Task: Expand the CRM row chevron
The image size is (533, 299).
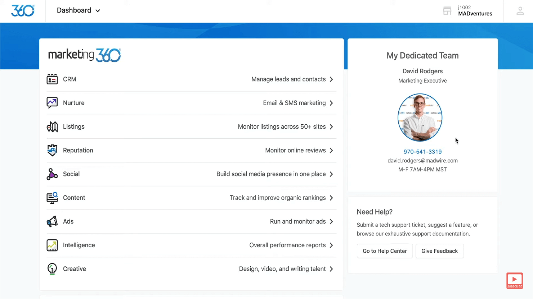Action: (x=331, y=79)
